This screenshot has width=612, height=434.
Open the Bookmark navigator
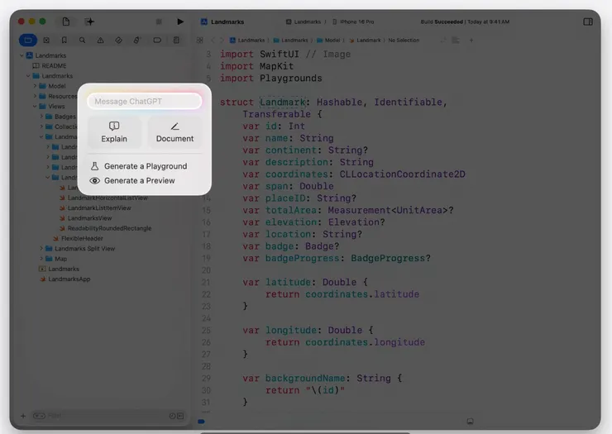[x=64, y=40]
